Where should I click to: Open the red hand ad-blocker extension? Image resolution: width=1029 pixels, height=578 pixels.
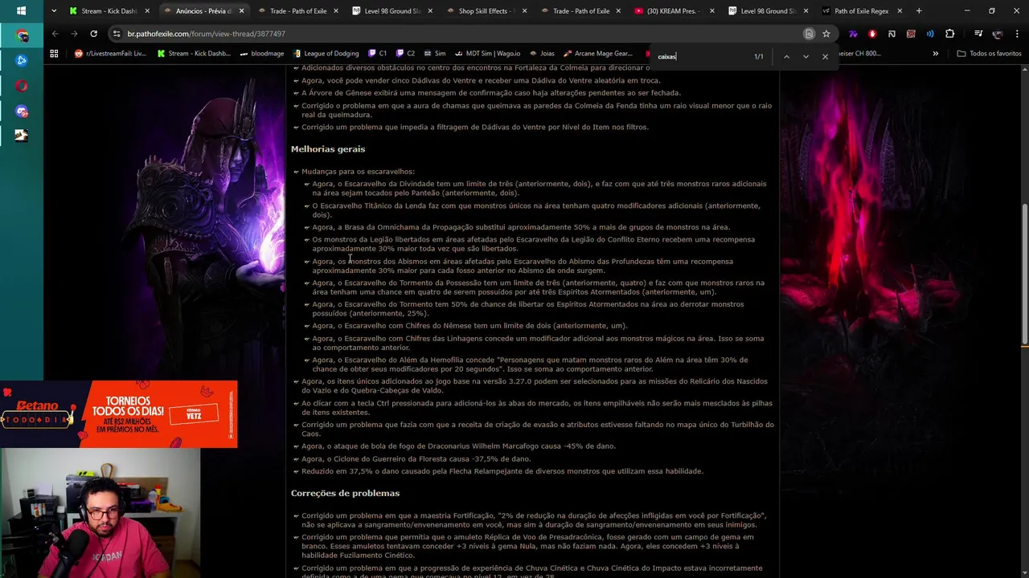(x=872, y=34)
